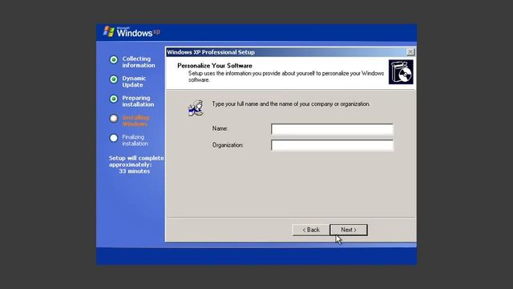Image resolution: width=513 pixels, height=289 pixels.
Task: Click the 'Preparing installation' step label
Action: click(138, 101)
